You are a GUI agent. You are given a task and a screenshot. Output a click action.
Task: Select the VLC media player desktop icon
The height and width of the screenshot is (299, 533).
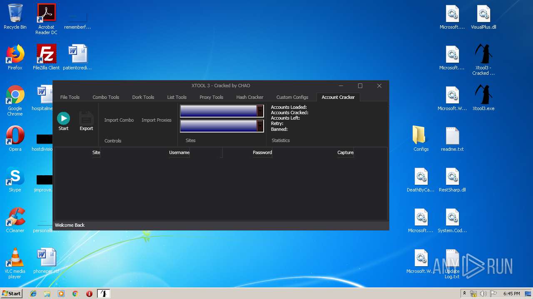tap(15, 263)
